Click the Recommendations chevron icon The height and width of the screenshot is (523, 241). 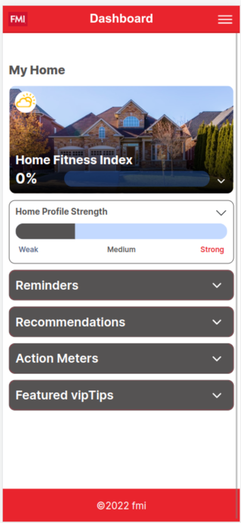click(x=217, y=322)
